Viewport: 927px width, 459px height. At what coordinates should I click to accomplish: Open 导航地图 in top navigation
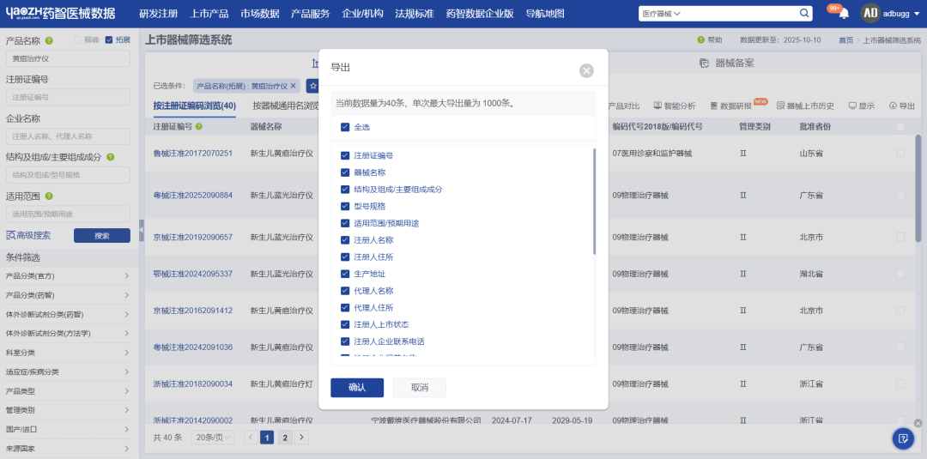(x=545, y=14)
